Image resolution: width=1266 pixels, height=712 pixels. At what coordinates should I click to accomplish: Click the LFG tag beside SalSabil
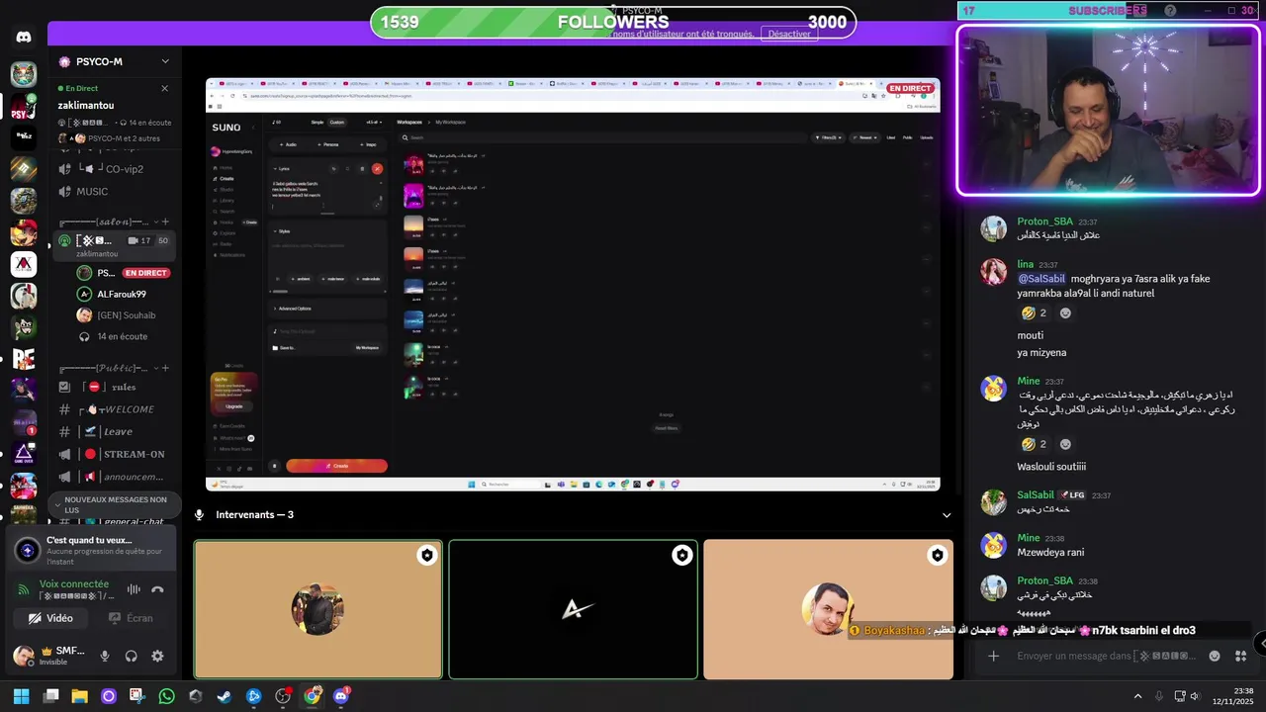(x=1072, y=494)
